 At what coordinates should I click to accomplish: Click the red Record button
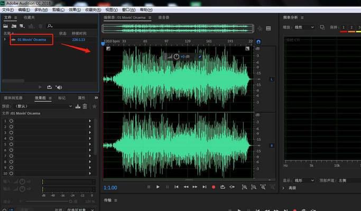(x=214, y=187)
